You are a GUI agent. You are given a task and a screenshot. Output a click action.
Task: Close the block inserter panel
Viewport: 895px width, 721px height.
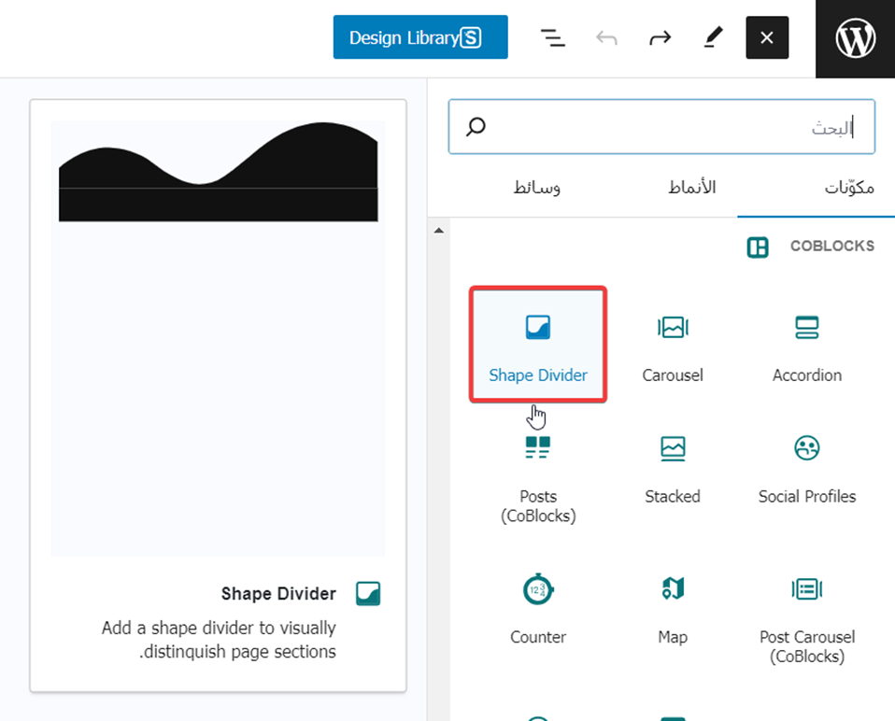(767, 38)
